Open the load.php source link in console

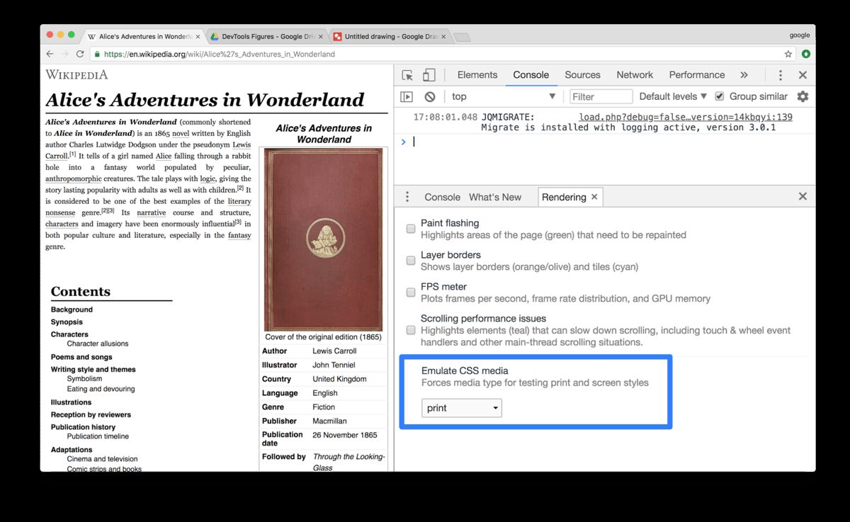(685, 117)
